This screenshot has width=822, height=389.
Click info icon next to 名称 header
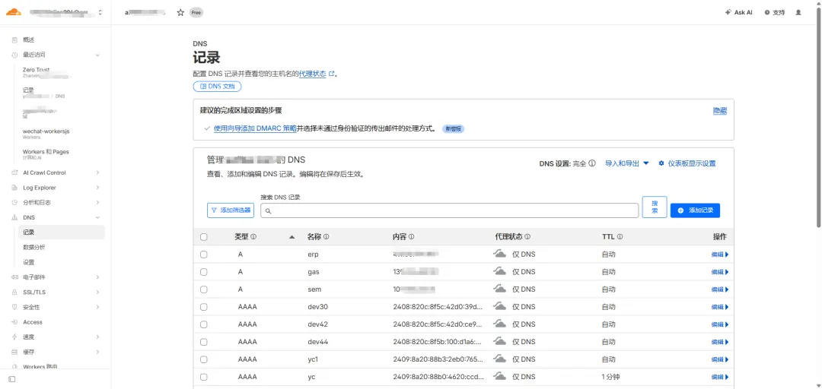tap(326, 237)
